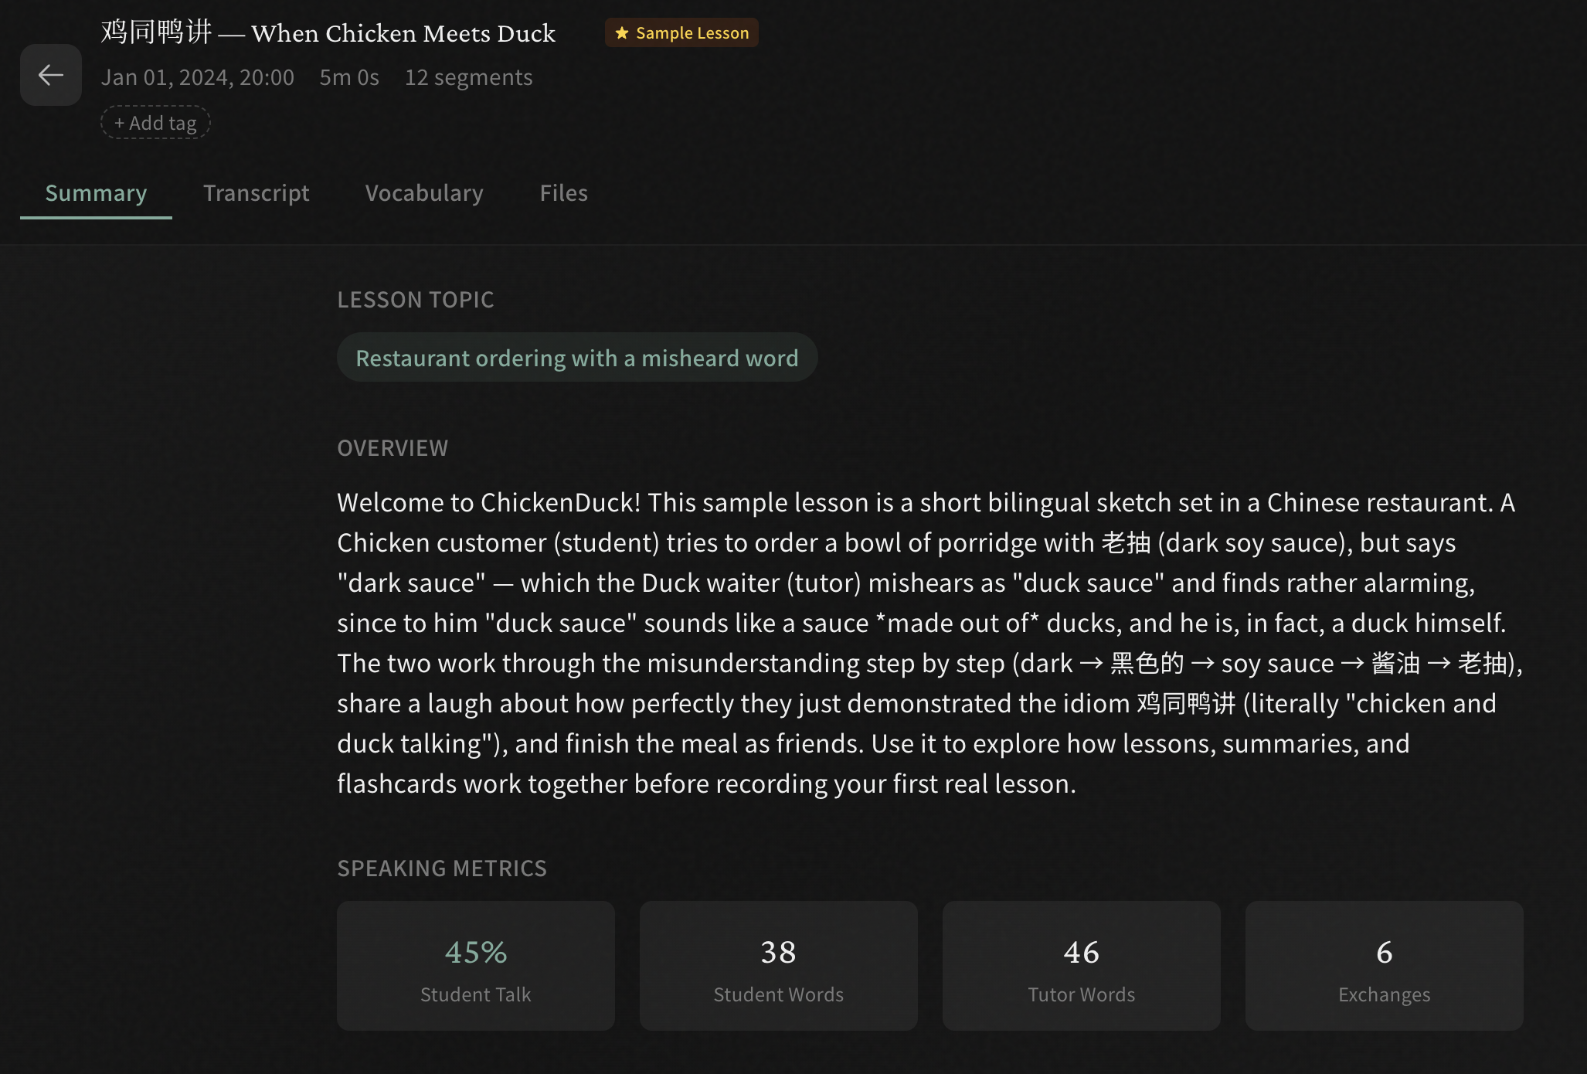Click the LESSON TOPIC section heading
1587x1074 pixels.
pos(415,300)
